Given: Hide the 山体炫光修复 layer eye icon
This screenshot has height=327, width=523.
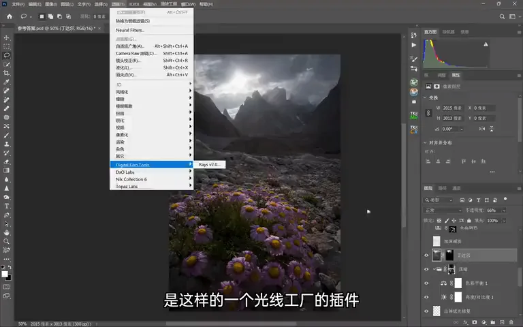Looking at the screenshot, I should point(426,311).
